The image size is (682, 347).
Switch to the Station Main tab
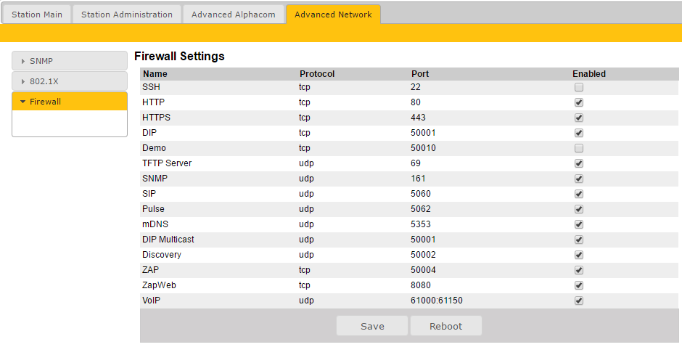pyautogui.click(x=37, y=15)
